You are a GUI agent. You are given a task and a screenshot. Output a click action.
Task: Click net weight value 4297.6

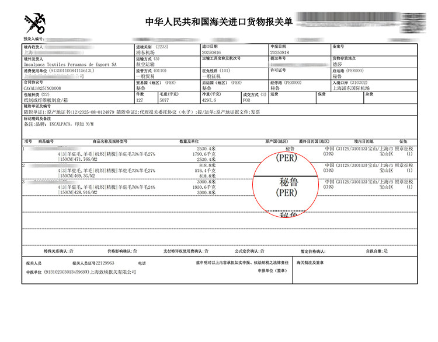pyautogui.click(x=209, y=100)
